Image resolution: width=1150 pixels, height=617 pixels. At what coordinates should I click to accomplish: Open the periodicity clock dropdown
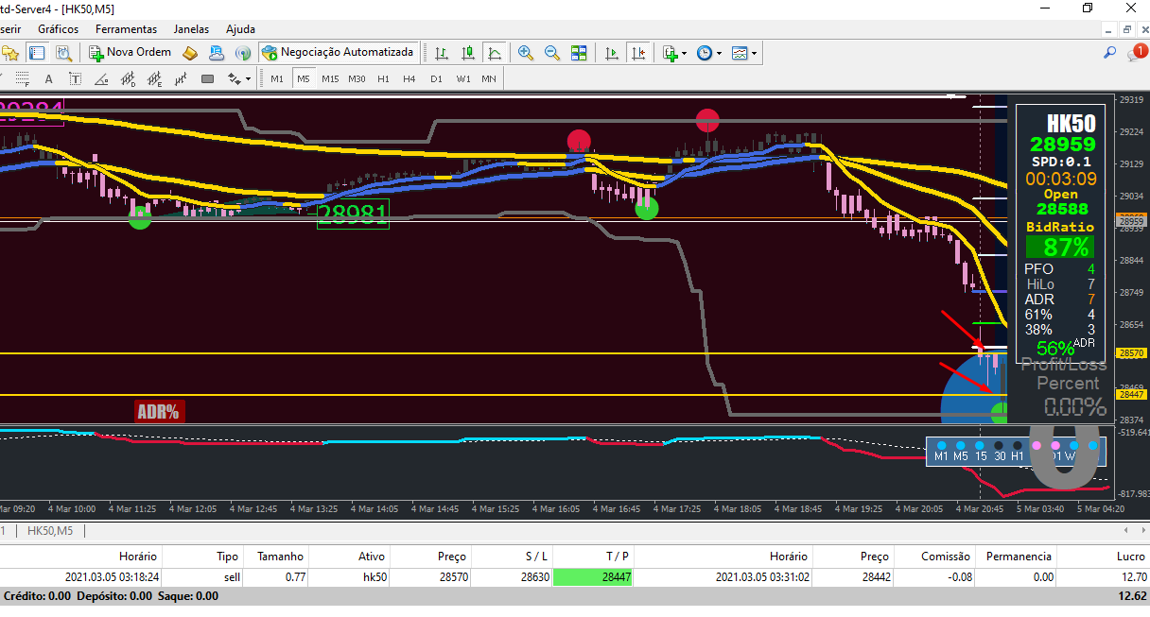click(708, 53)
